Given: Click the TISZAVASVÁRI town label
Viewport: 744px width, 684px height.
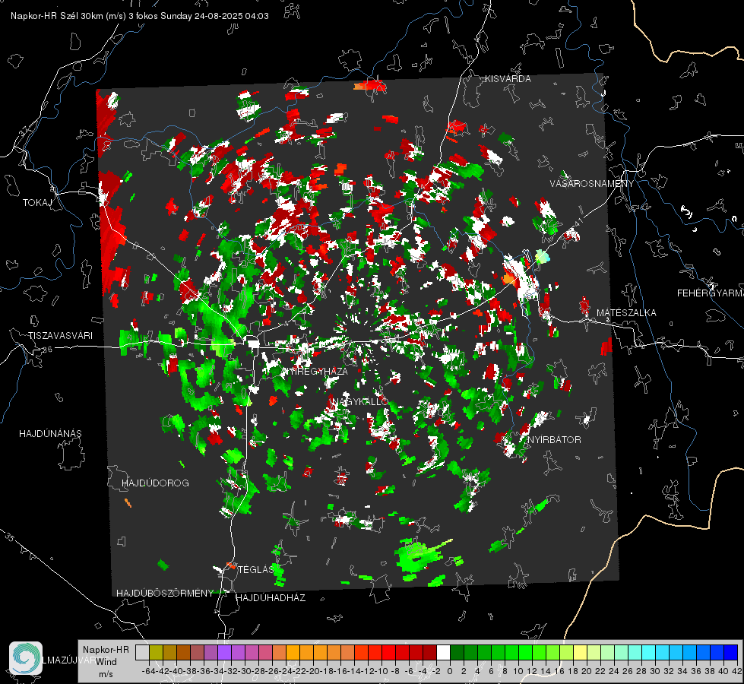Looking at the screenshot, I should (x=60, y=336).
